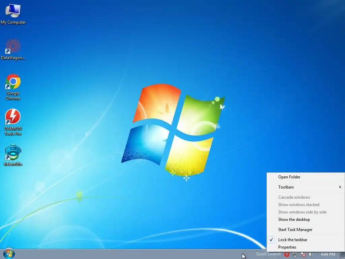Select the DataWagon desktop shortcut

pyautogui.click(x=13, y=49)
